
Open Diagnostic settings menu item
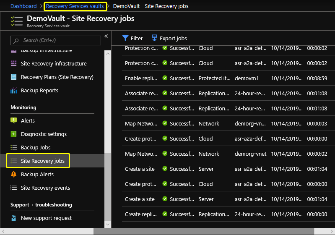tap(44, 134)
